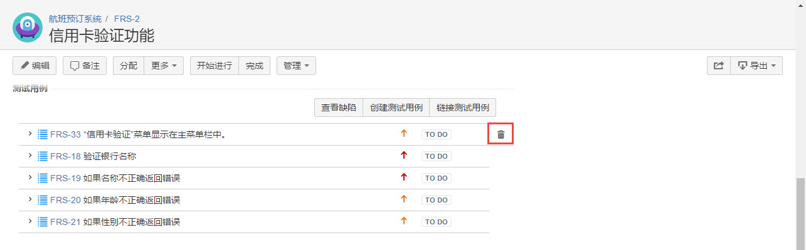Open the 更多 dropdown
The height and width of the screenshot is (250, 806).
click(x=164, y=66)
